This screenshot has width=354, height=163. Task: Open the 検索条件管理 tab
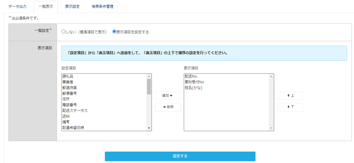point(102,7)
